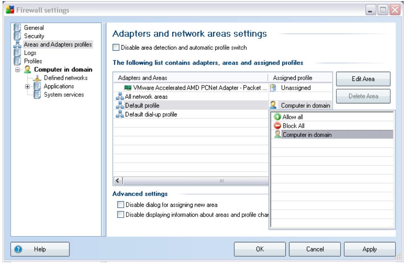Click the All network areas icon
The image size is (404, 263).
click(x=120, y=96)
